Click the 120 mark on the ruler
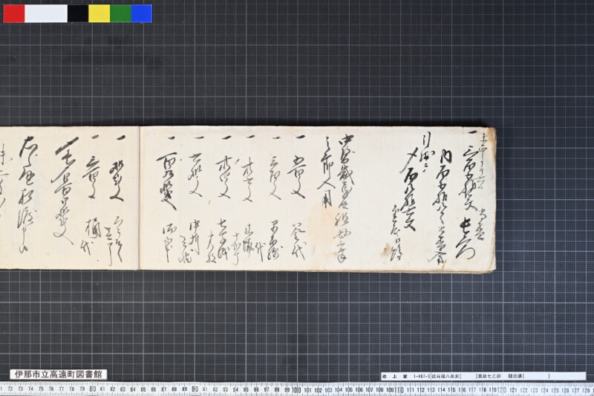594x396 pixels. pyautogui.click(x=502, y=389)
